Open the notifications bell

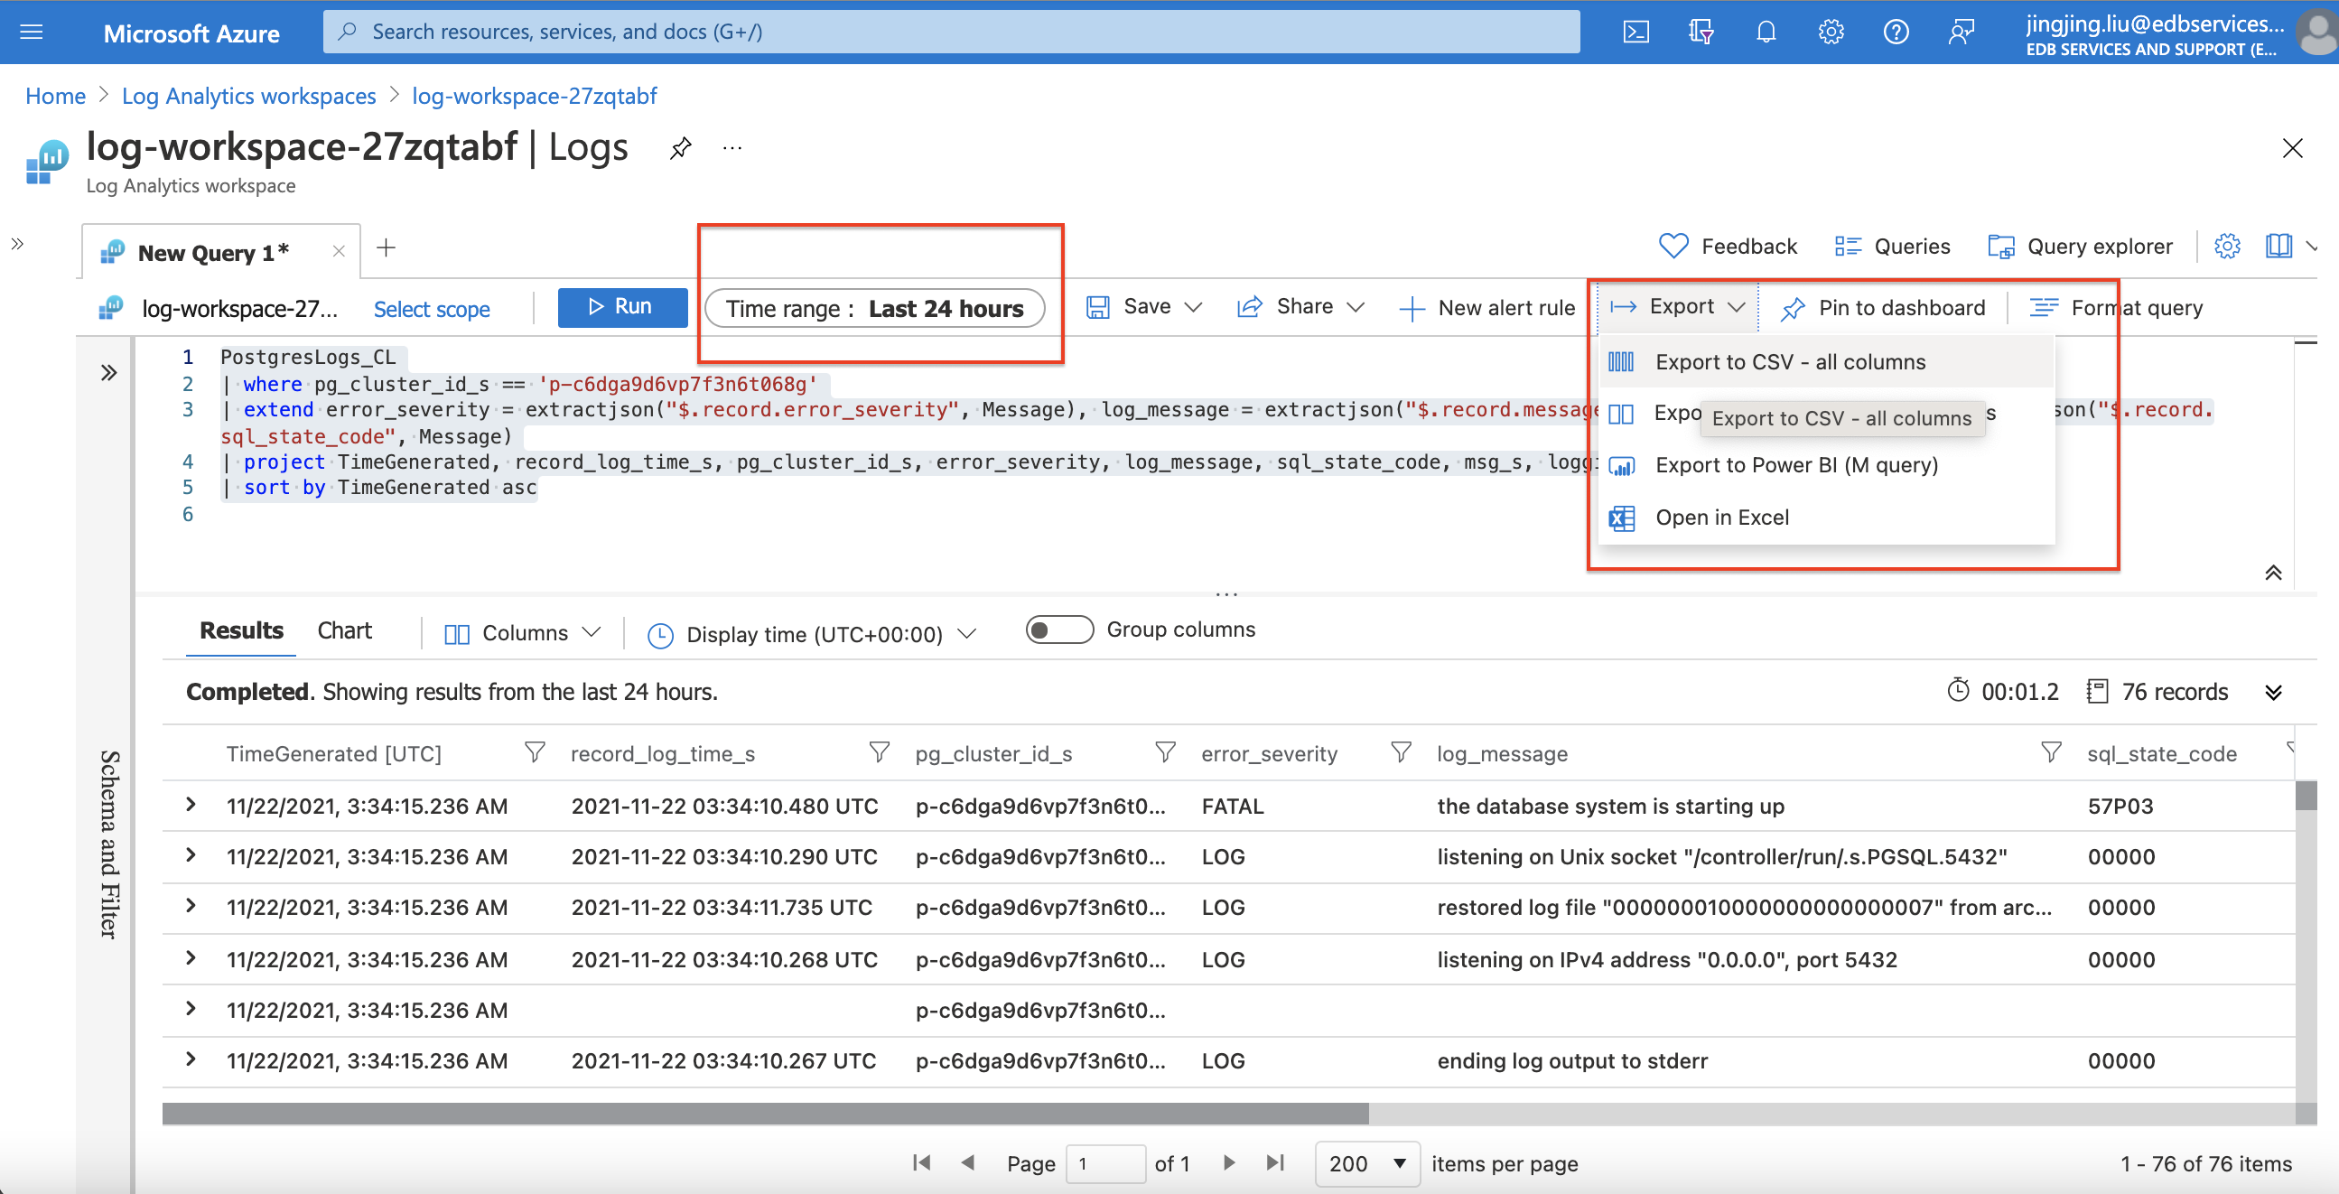click(1766, 33)
